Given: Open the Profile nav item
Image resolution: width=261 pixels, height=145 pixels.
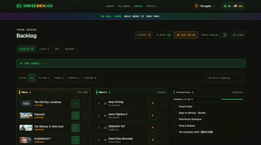Looking at the screenshot, I should pos(151,6).
